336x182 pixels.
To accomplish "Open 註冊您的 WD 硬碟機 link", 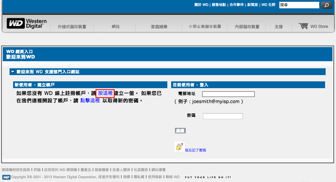I will 61,170.
